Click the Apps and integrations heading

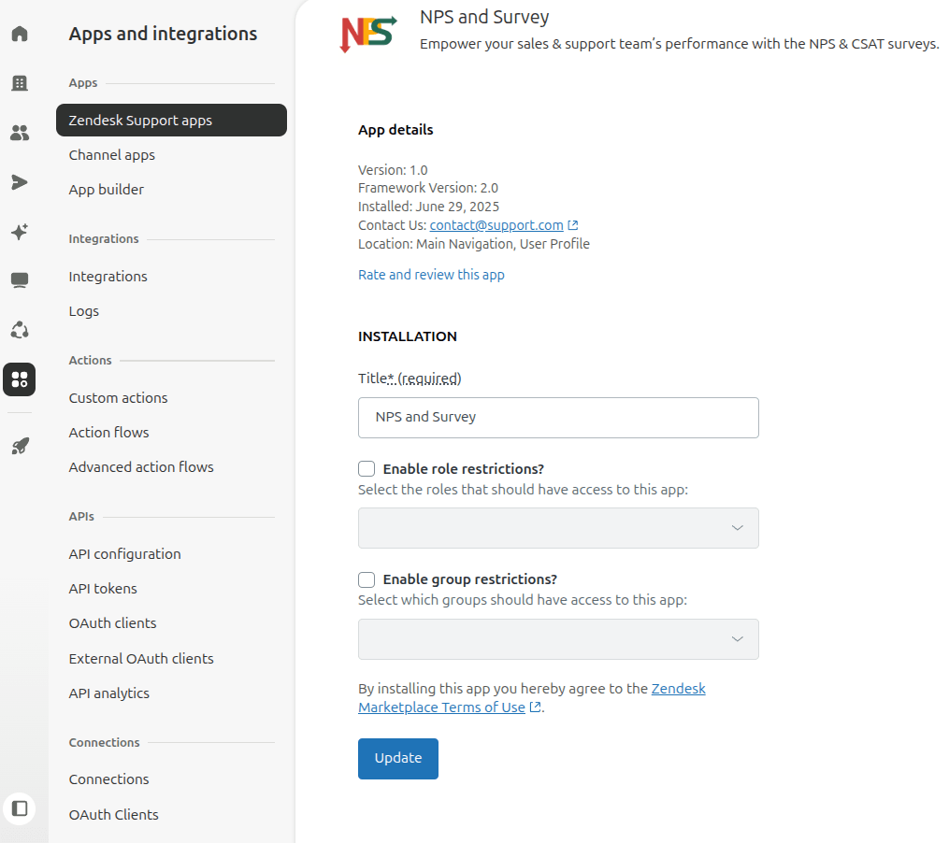coord(163,34)
